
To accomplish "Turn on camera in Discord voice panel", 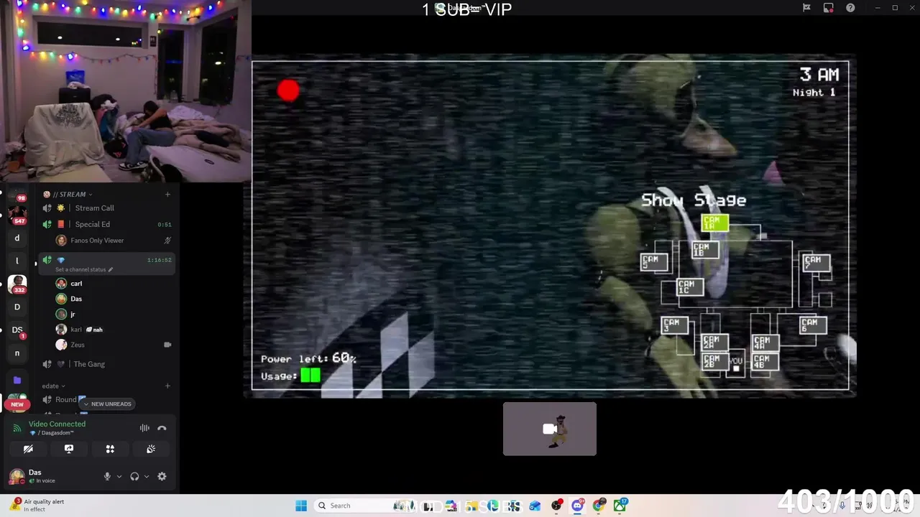I will [28, 449].
